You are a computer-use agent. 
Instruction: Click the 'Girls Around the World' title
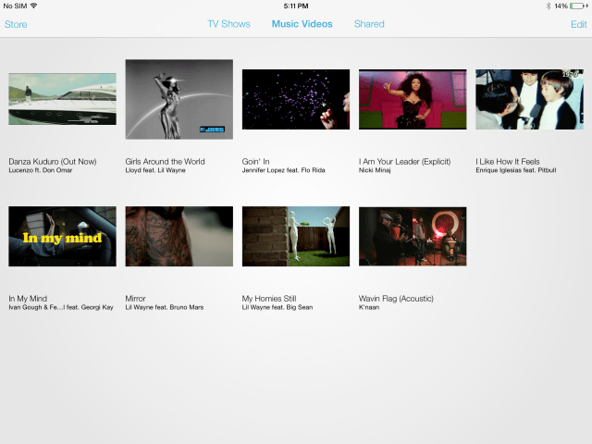click(165, 162)
